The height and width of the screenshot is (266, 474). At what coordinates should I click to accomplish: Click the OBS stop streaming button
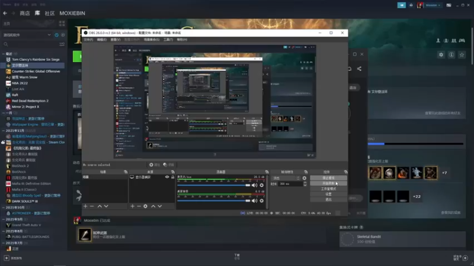pos(328,178)
